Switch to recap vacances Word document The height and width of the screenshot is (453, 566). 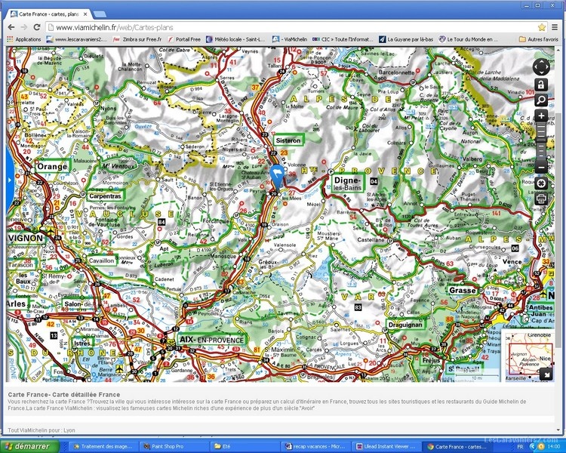click(x=314, y=446)
